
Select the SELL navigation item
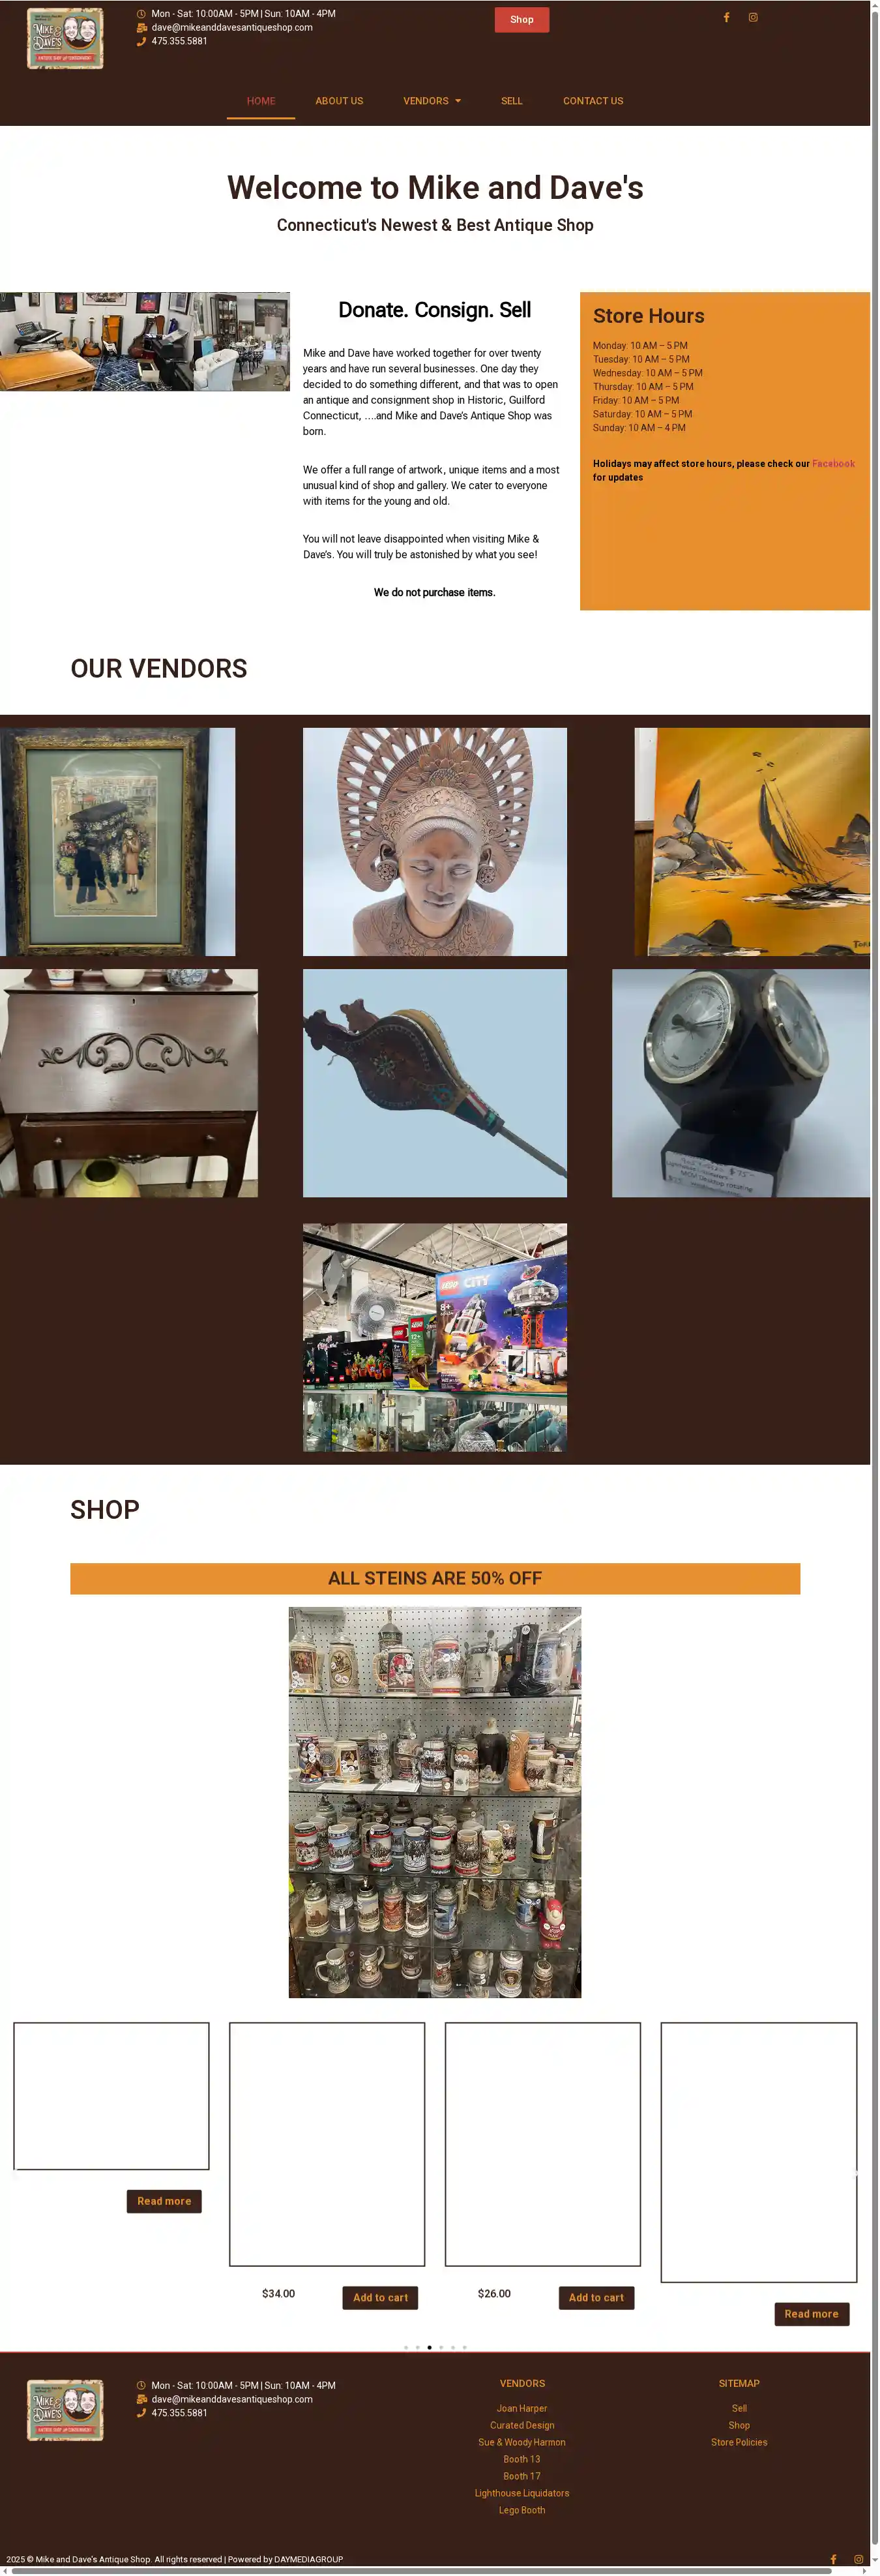(512, 101)
